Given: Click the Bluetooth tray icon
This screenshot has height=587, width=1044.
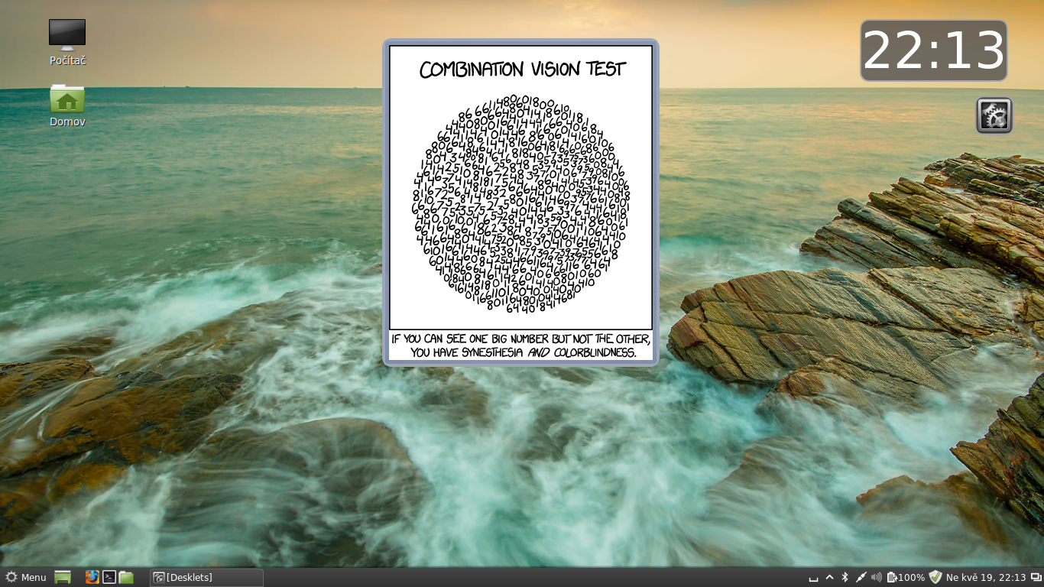Looking at the screenshot, I should click(845, 577).
